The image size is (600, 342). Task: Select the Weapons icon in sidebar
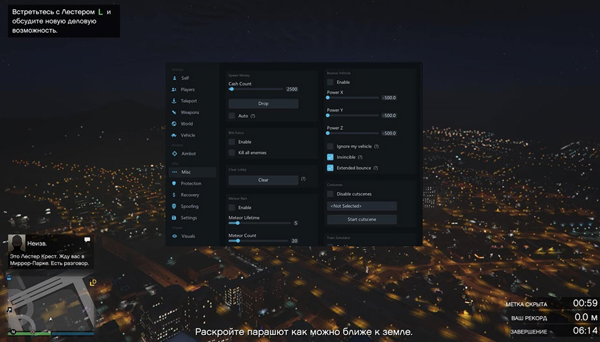[x=174, y=112]
